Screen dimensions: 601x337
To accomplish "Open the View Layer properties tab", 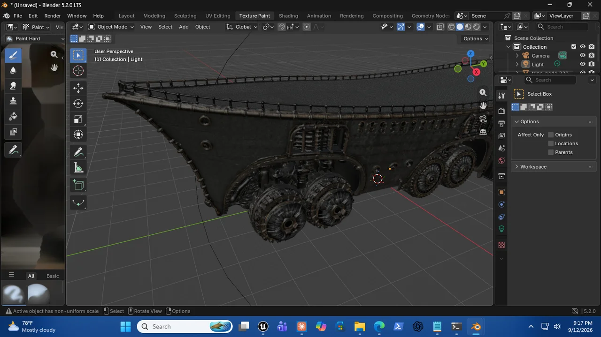I will (501, 136).
